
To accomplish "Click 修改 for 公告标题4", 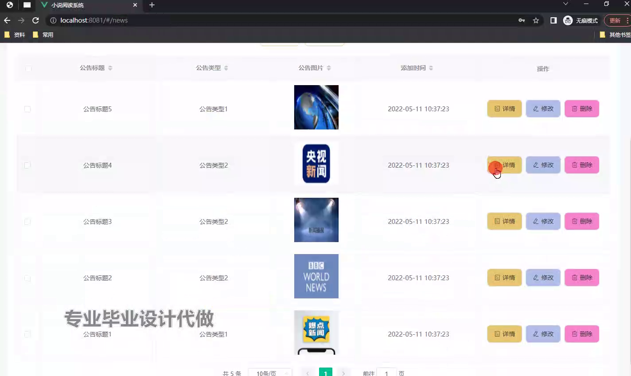I will [543, 165].
